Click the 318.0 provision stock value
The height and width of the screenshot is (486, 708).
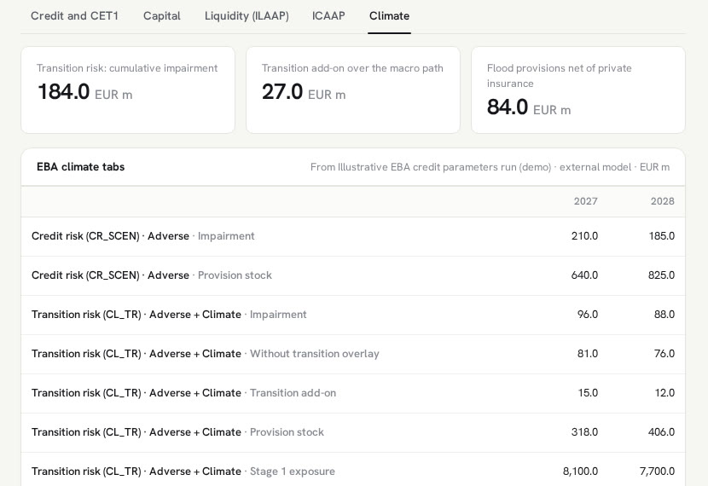tap(584, 432)
